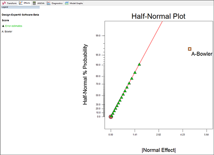This screenshot has width=214, height=155.
Task: Click the Effects chart icon
Action: point(21,3)
